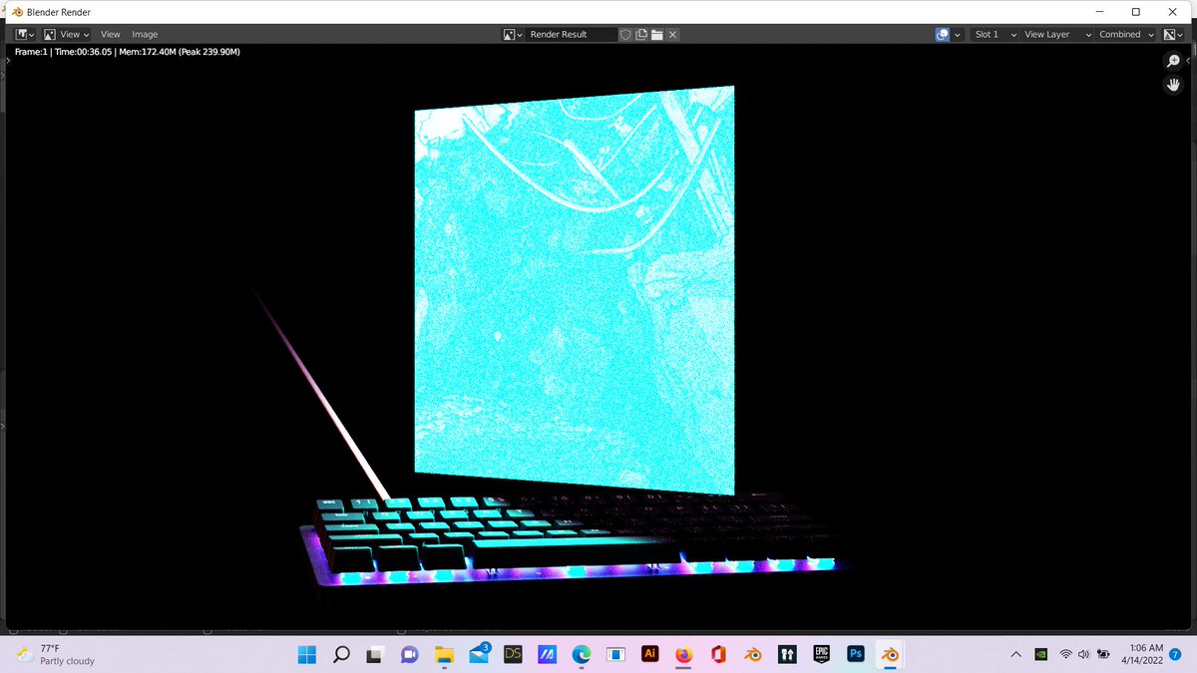Switch to first Blender taskbar icon
Viewport: 1197px width, 673px height.
(753, 654)
